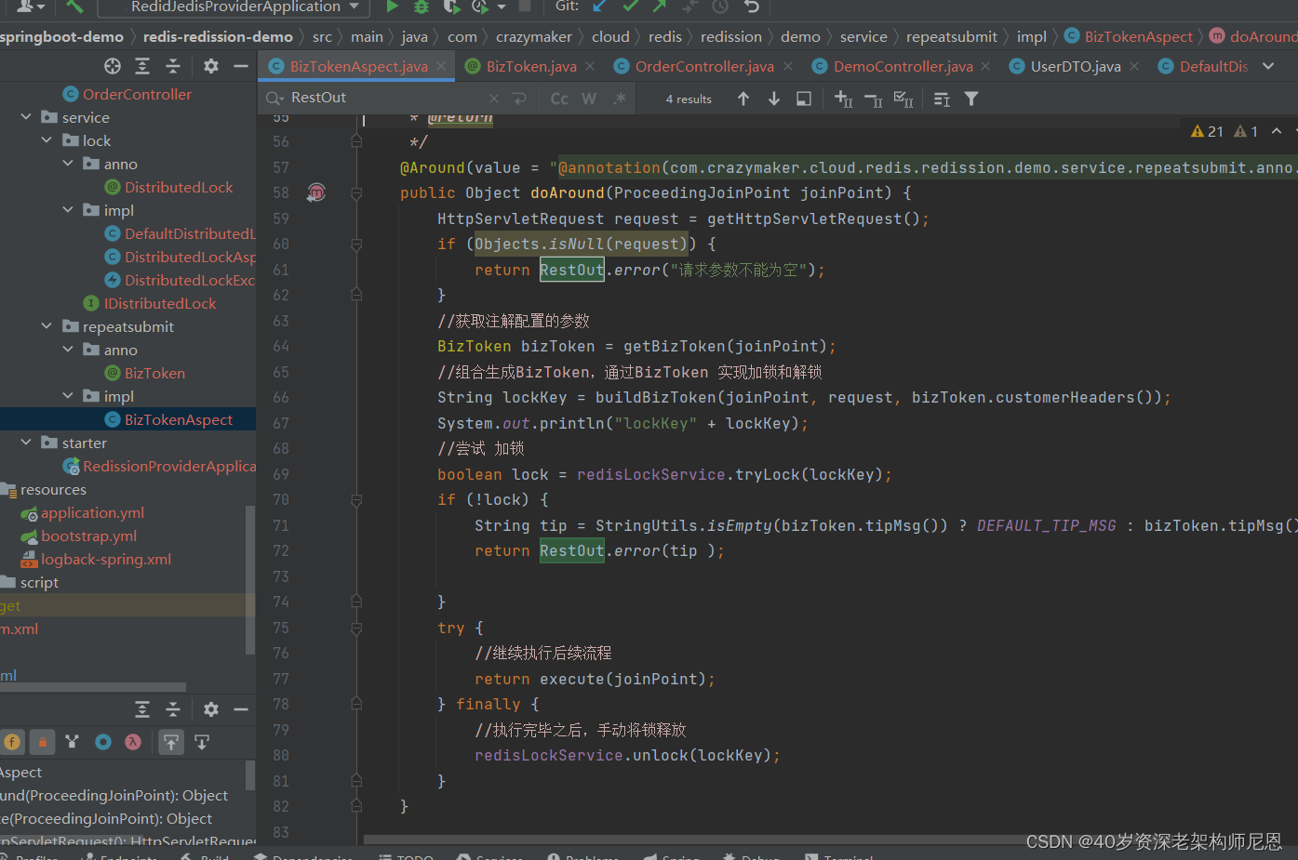Open DistributedLock in project tree

coord(179,187)
